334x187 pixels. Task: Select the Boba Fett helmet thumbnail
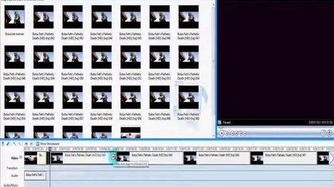click(x=15, y=17)
